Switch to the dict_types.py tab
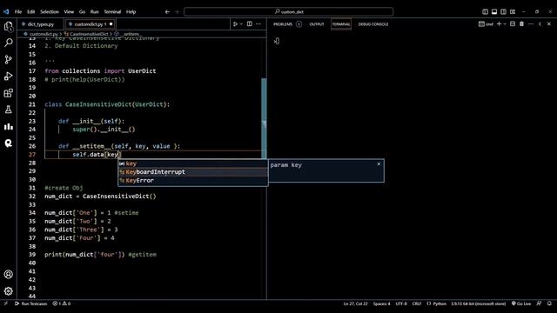 [x=40, y=24]
